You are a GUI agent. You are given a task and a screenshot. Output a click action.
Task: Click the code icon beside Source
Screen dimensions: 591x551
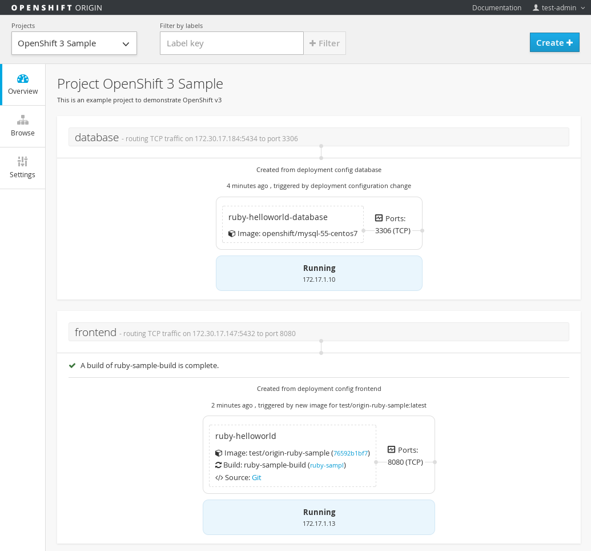click(x=219, y=478)
